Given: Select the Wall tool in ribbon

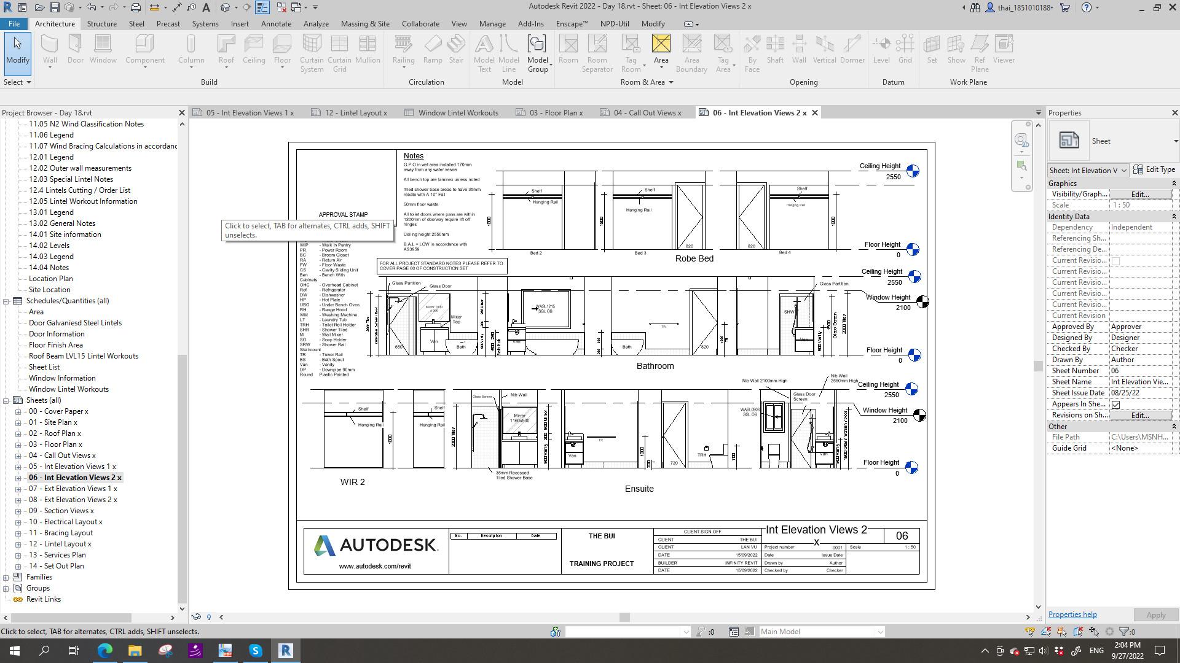Looking at the screenshot, I should click(50, 49).
